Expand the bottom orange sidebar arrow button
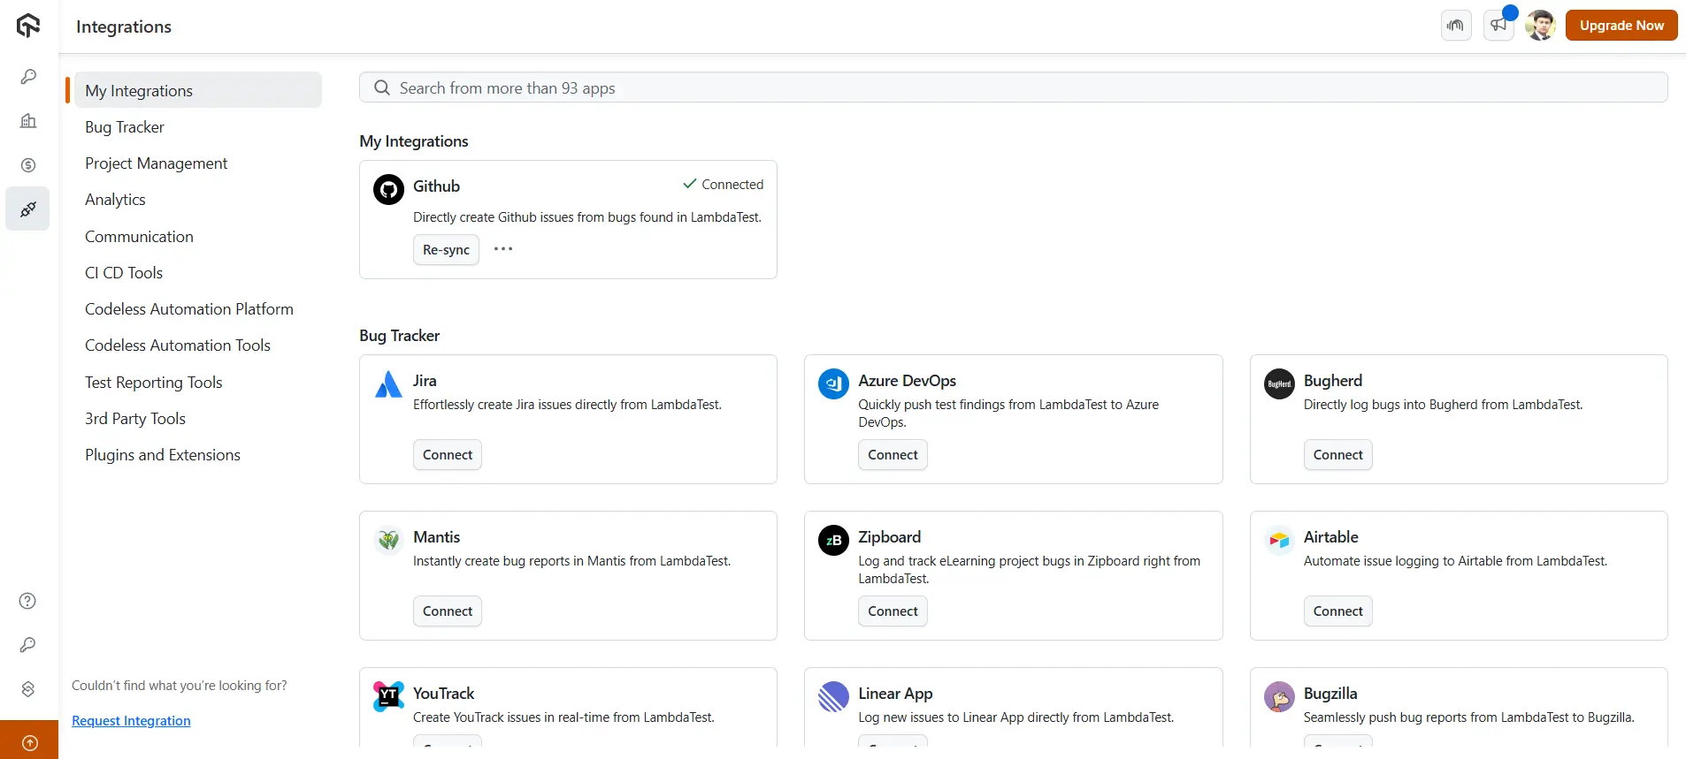Image resolution: width=1686 pixels, height=759 pixels. point(29,742)
